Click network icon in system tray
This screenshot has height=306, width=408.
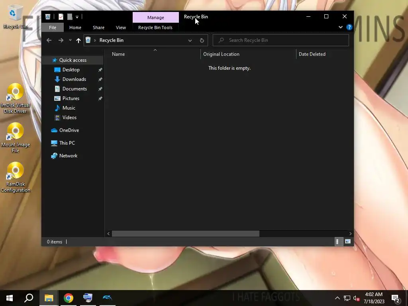[347, 298]
